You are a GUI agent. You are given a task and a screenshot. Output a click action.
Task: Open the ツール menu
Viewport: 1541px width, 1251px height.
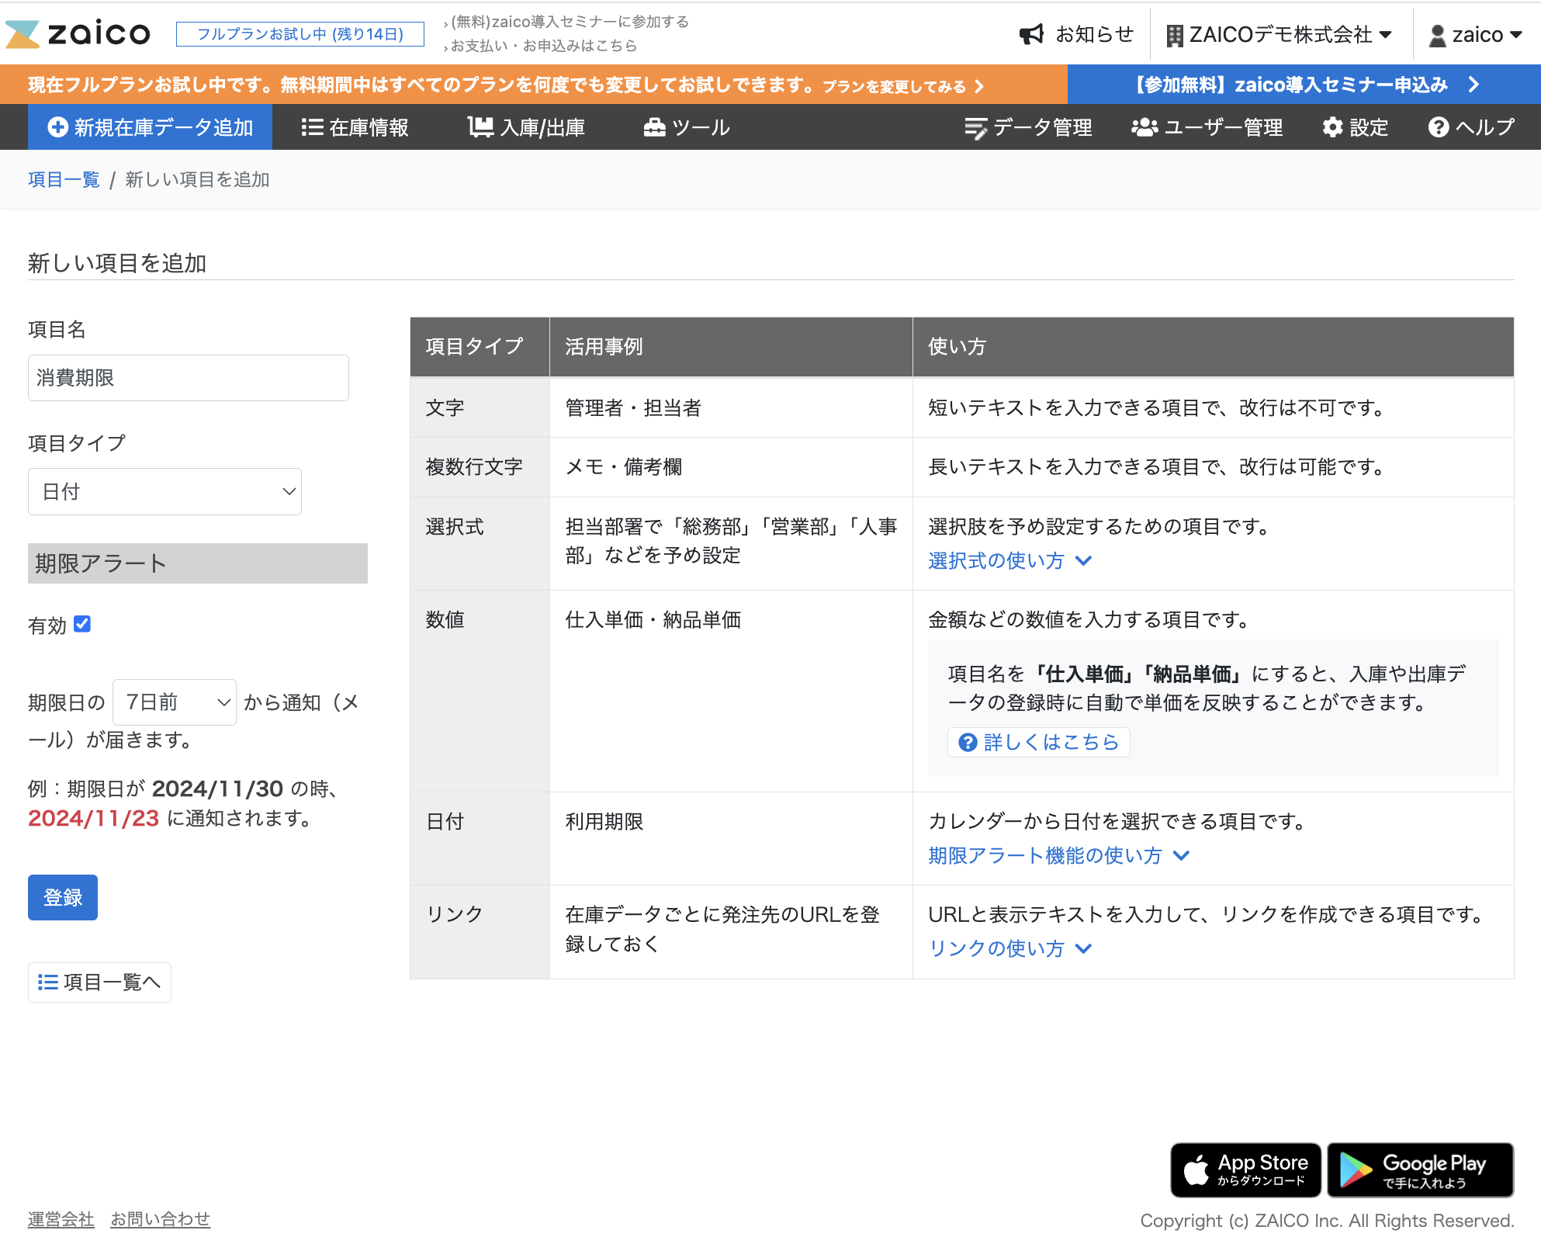pos(687,127)
